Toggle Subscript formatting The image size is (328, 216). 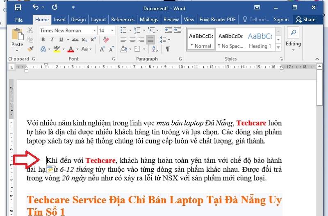tap(84, 40)
